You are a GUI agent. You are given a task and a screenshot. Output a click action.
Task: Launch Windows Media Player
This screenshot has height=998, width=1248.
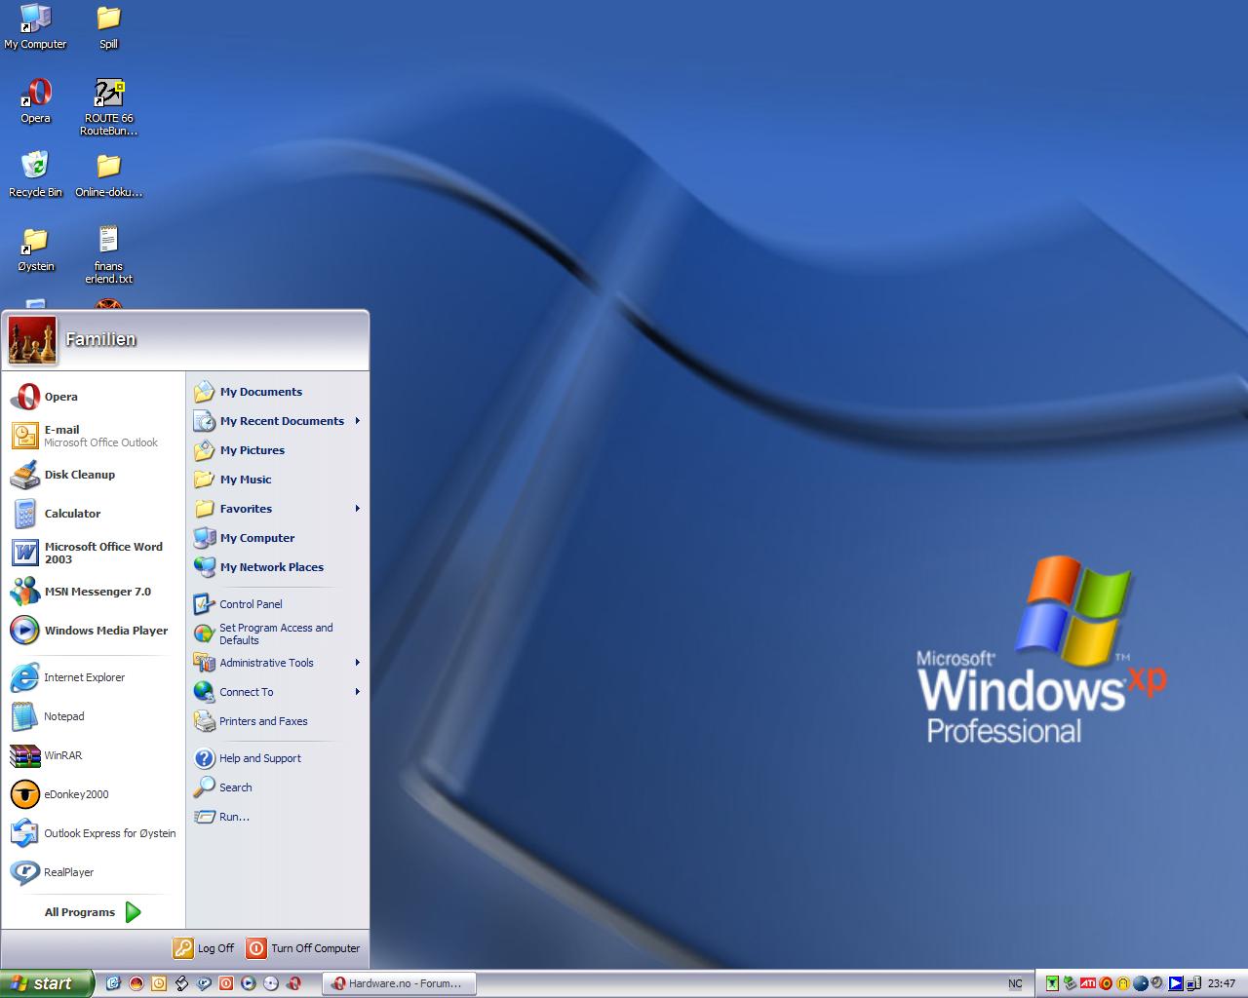click(105, 631)
